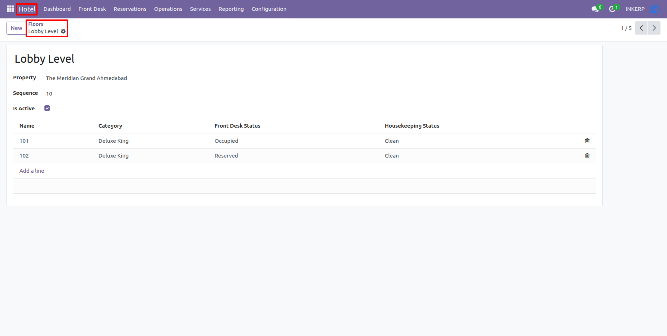
Task: Open the Front Desk menu
Action: coord(92,9)
